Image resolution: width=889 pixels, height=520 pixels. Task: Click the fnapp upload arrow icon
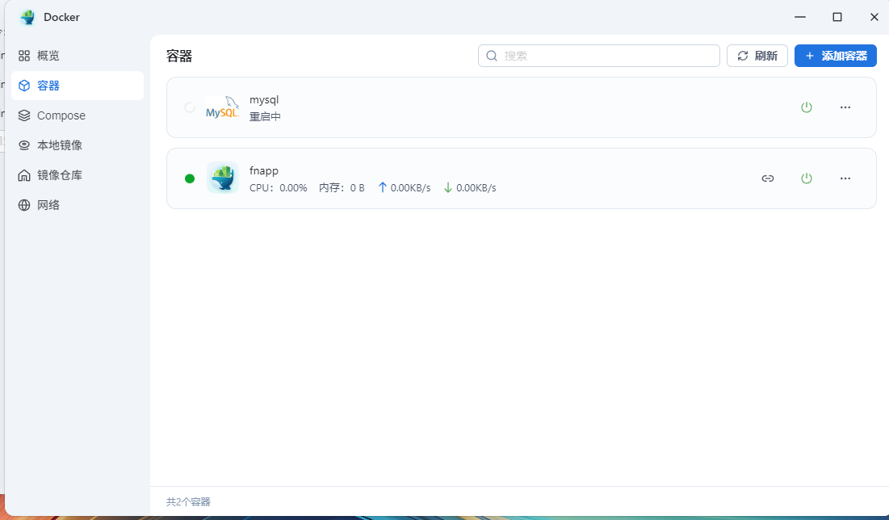(382, 187)
